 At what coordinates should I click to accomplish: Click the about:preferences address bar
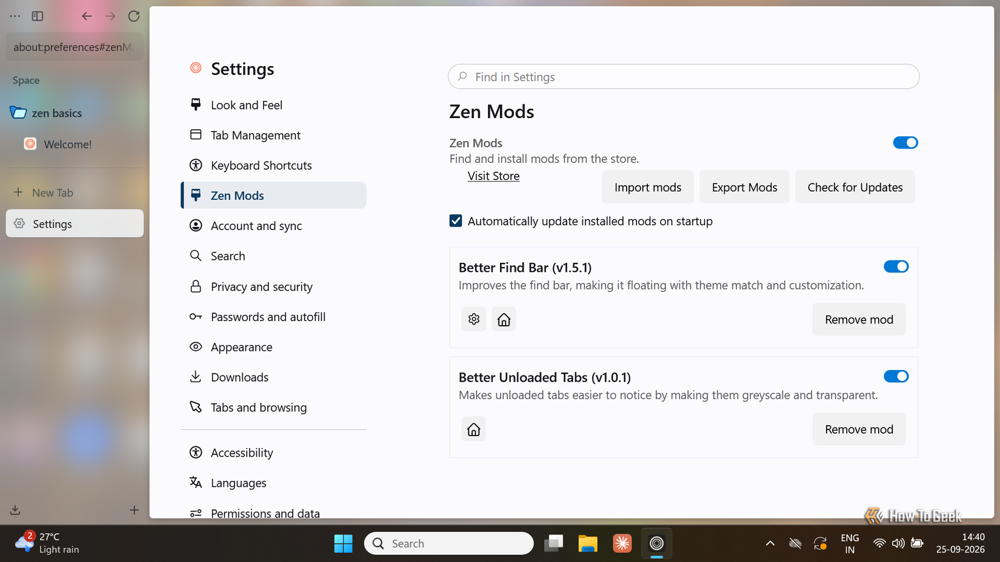[x=75, y=47]
